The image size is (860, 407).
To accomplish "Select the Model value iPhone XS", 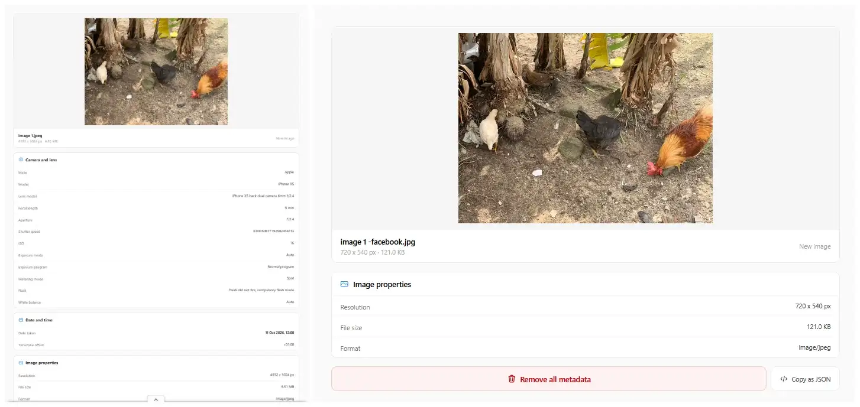I will pos(286,184).
